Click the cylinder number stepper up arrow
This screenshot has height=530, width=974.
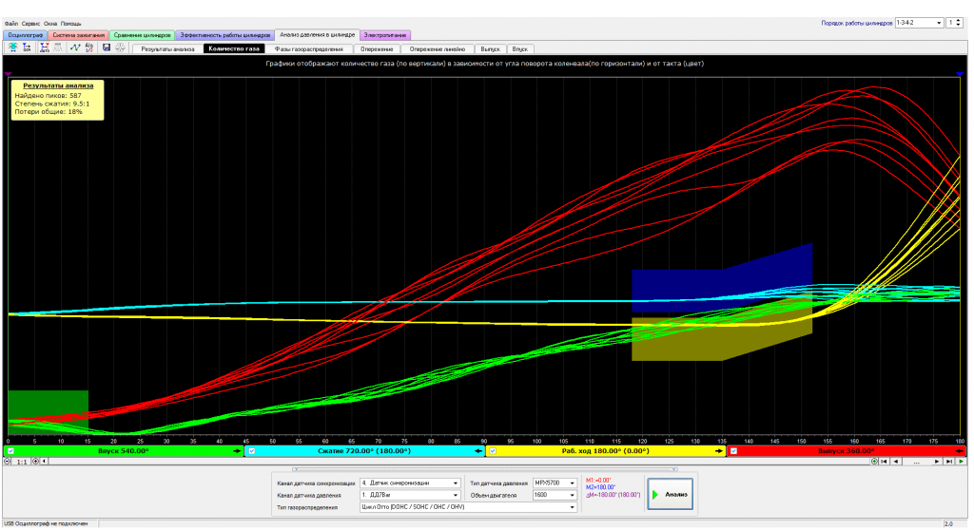[959, 21]
